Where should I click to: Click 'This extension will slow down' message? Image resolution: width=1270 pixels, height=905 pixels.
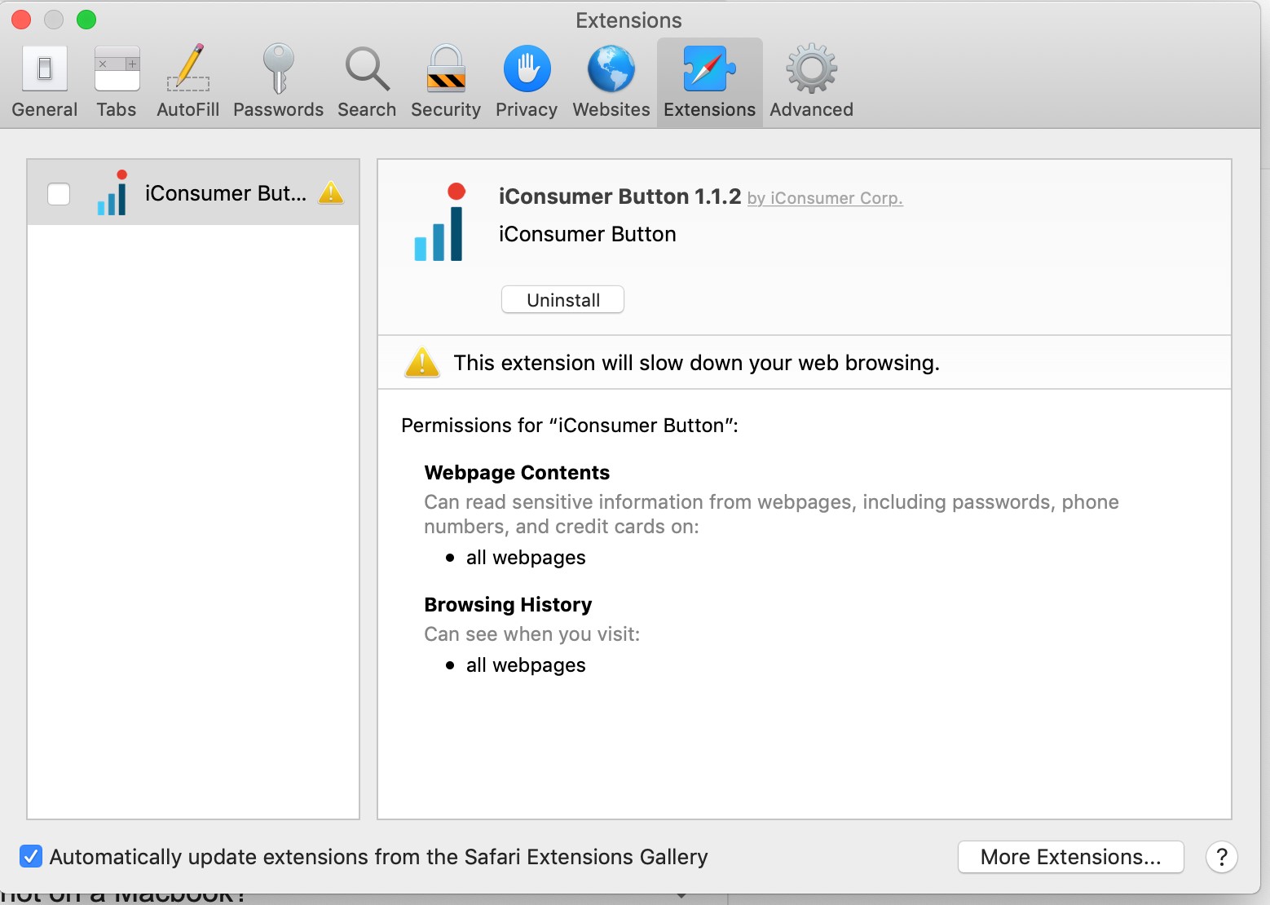click(696, 363)
